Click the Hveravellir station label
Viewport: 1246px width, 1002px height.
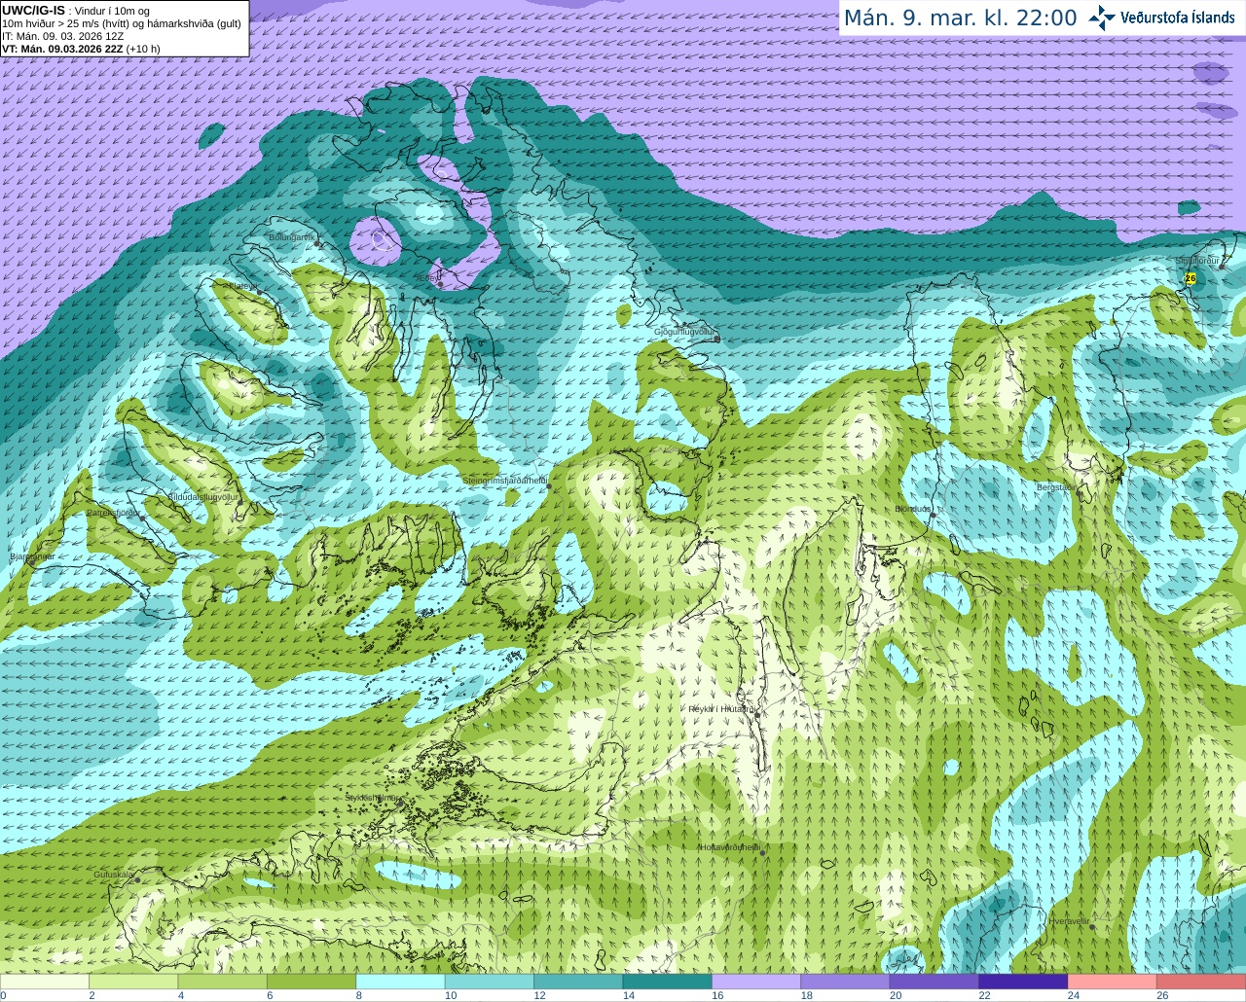click(1069, 921)
